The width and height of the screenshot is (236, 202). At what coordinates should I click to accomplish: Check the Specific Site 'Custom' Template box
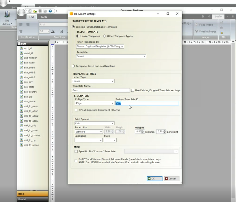76,151
